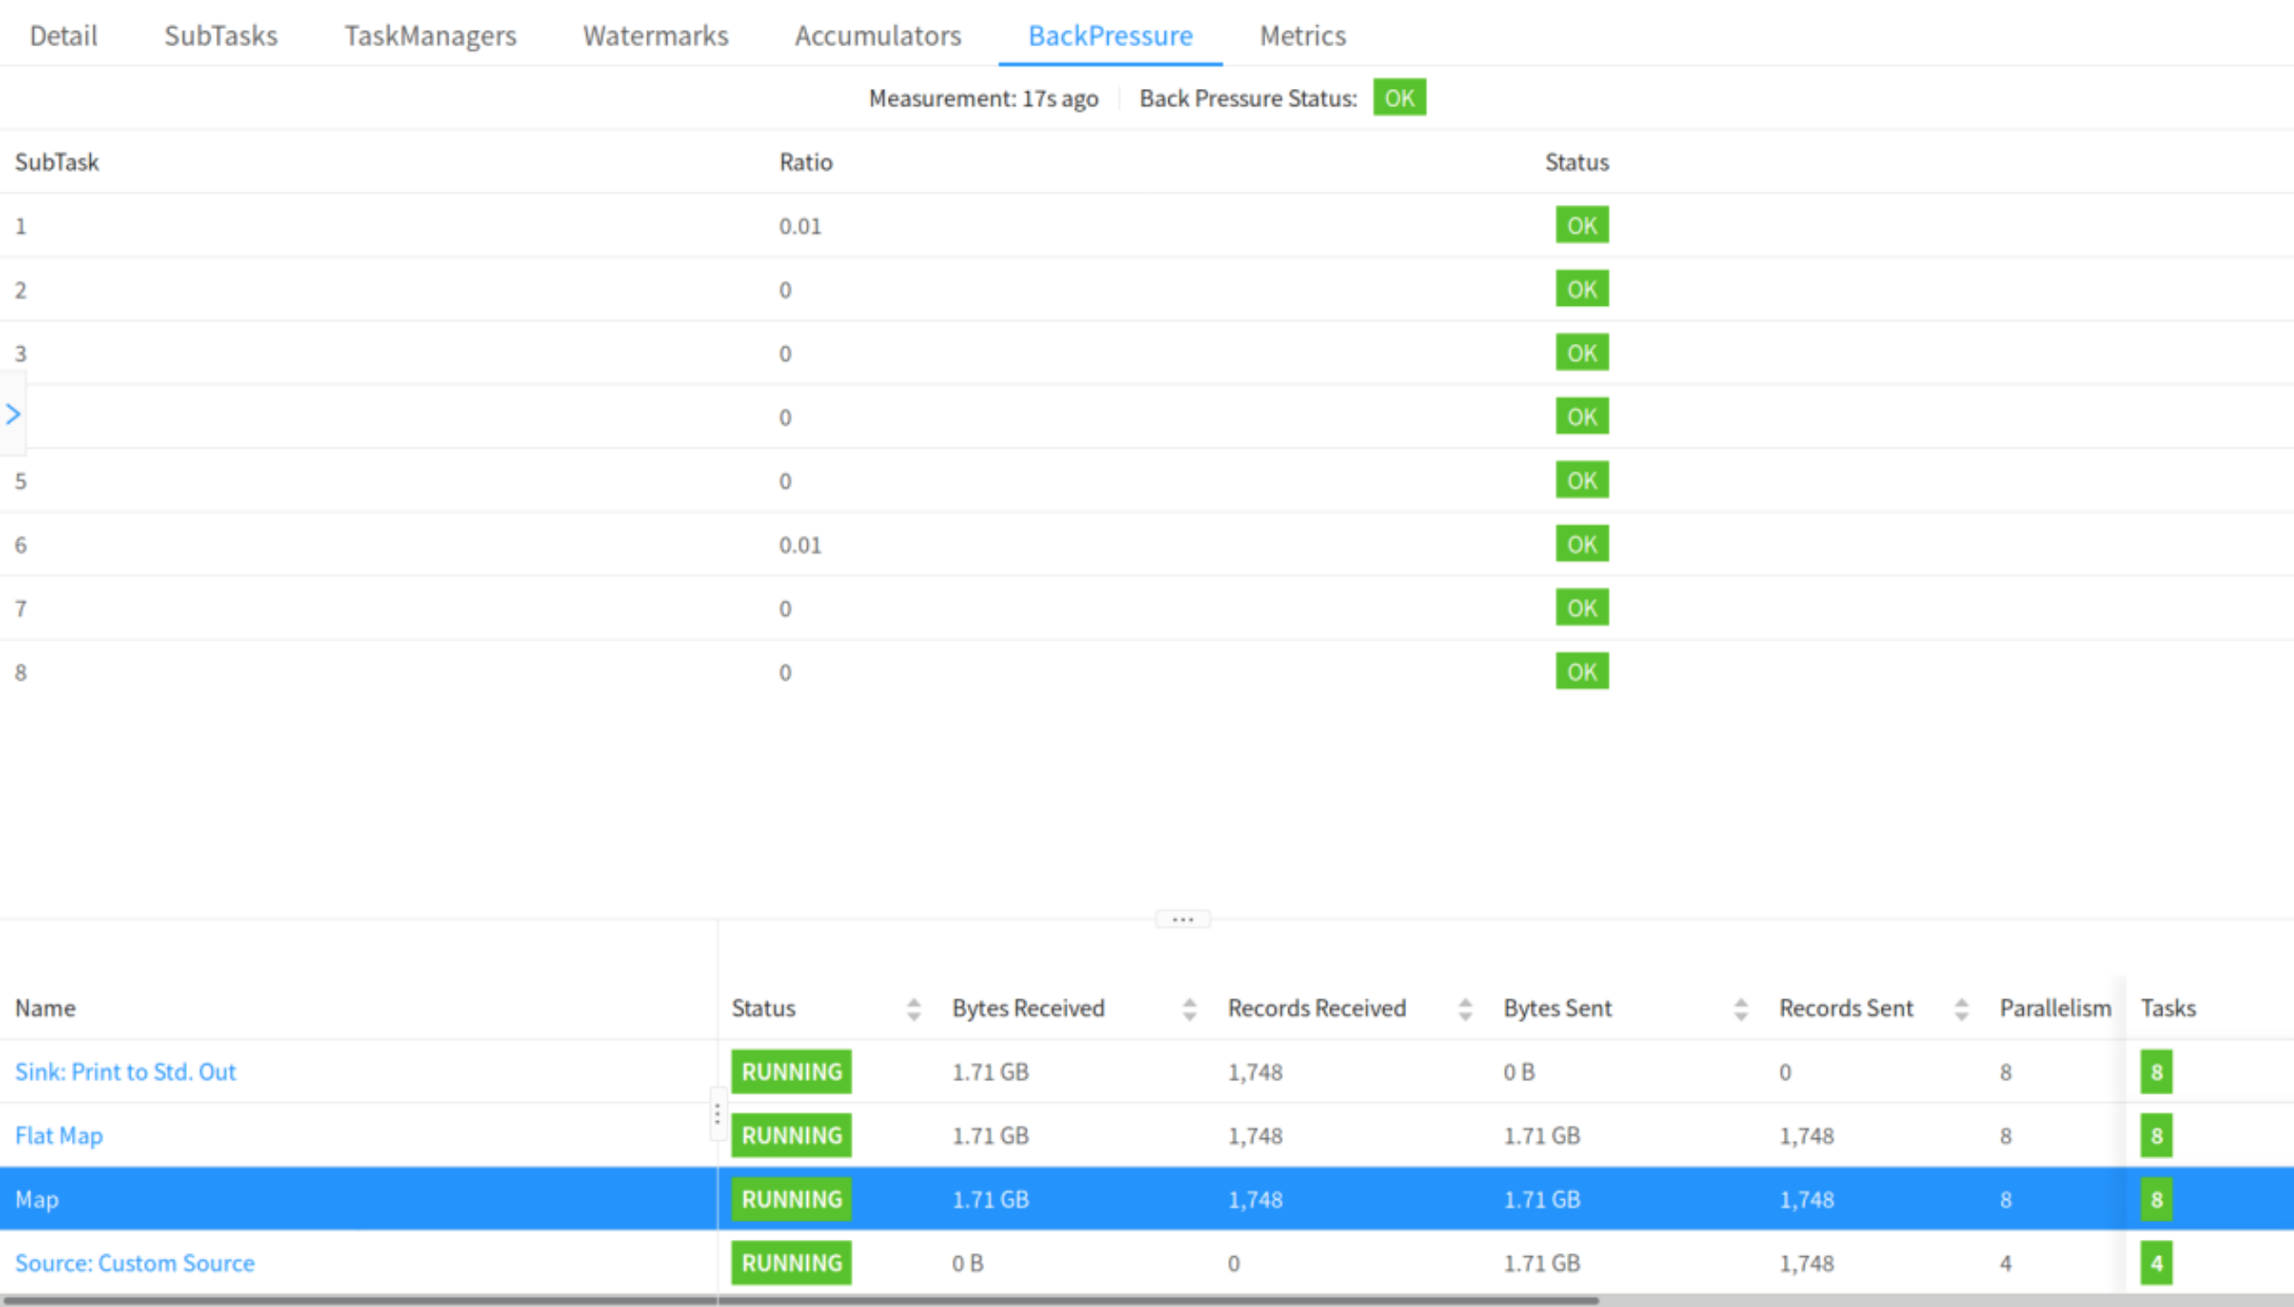2294x1307 pixels.
Task: Sort by Status column arrows
Action: [913, 1008]
